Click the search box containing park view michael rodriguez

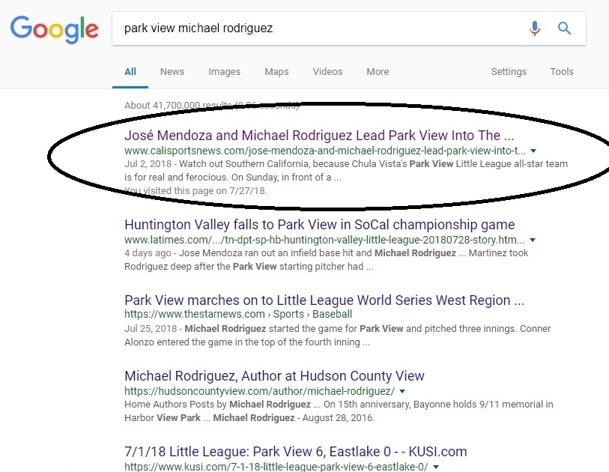349,28
